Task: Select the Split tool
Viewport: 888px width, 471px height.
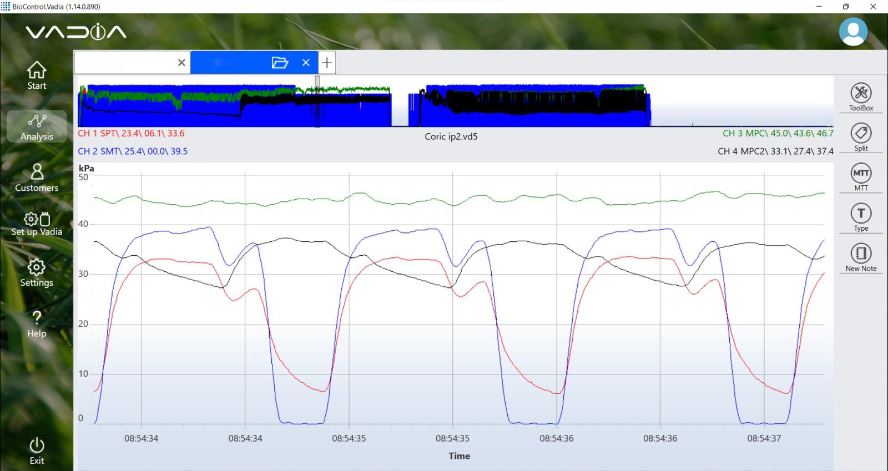Action: coord(861,137)
